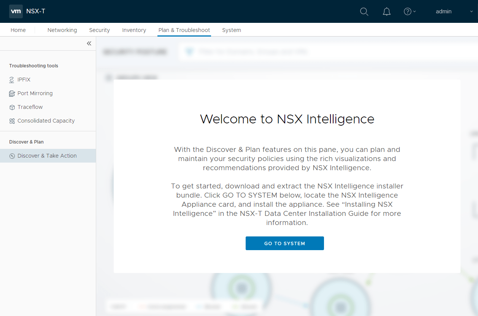Click the Consolidated Capacity icon
This screenshot has height=316, width=478.
(x=12, y=121)
